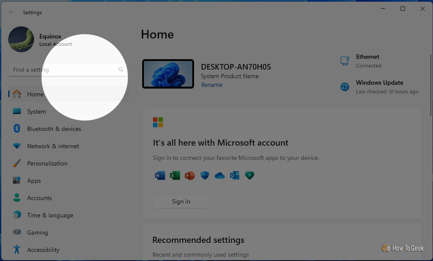
Task: Select the Word icon in the apps row
Action: tap(160, 175)
